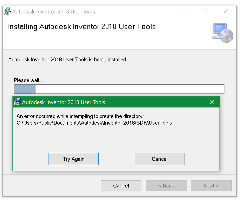Viewport: 240px width, 202px height.
Task: Click the installer's bottom Cancel button
Action: click(x=121, y=185)
